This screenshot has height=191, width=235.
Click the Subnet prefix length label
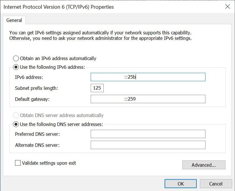coord(37,88)
